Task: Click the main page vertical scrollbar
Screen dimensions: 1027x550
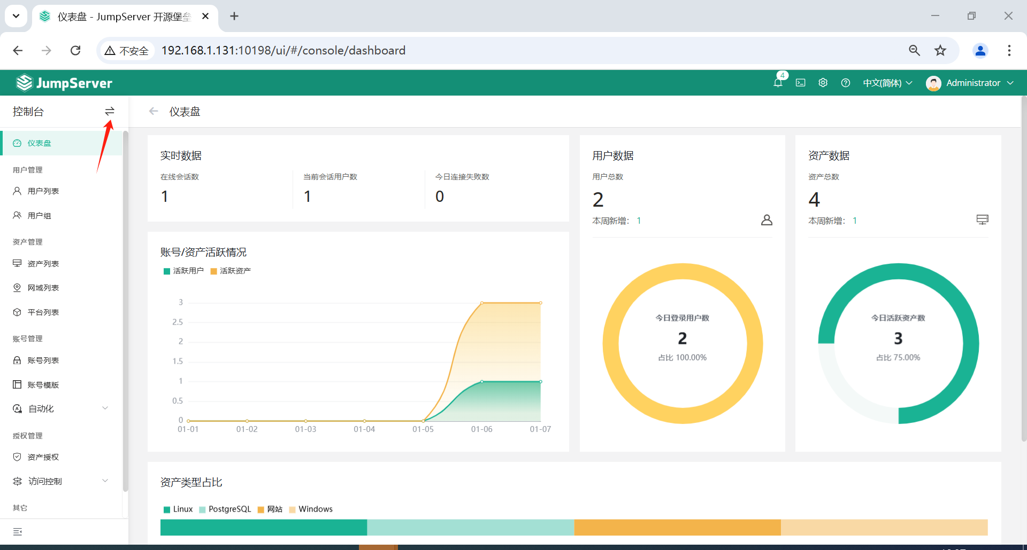Action: tap(1024, 269)
